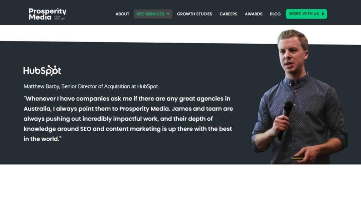Image resolution: width=361 pixels, height=203 pixels.
Task: Click the HubSpot wordmark logo
Action: [42, 70]
